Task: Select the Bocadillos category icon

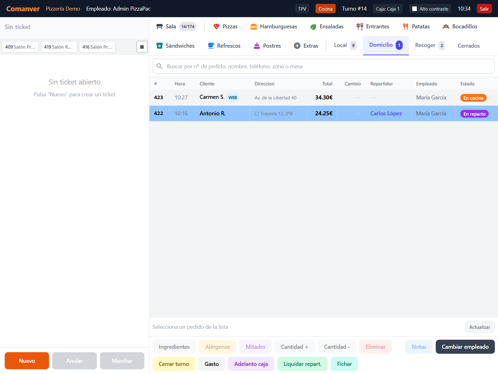Action: [446, 26]
